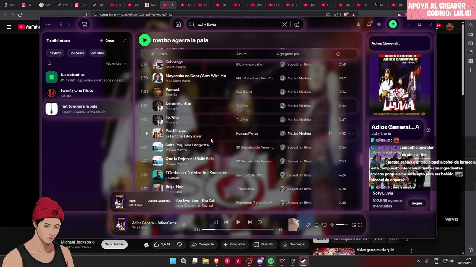Viewport: 476px width, 267px height.
Task: Open the three-dots menu in Spotify top bar
Action: (49, 24)
